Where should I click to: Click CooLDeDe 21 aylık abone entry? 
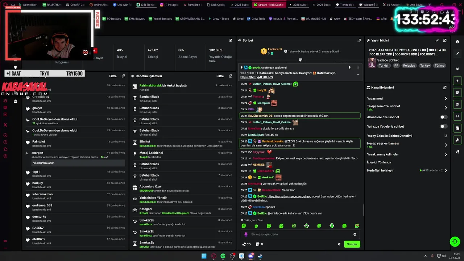75,121
